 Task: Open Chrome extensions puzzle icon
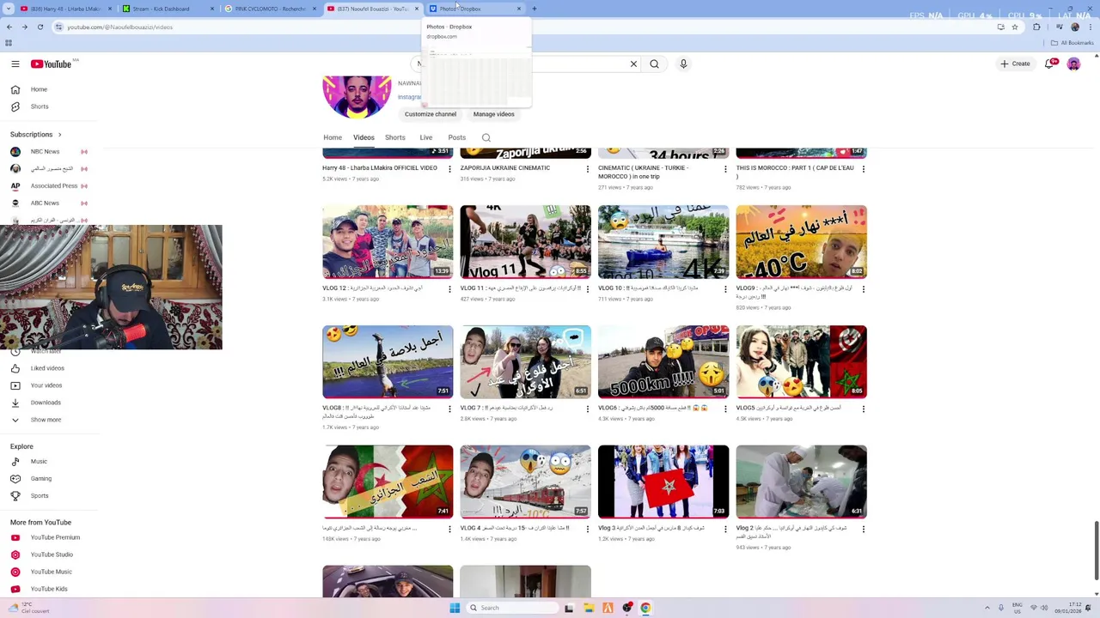(x=1036, y=27)
